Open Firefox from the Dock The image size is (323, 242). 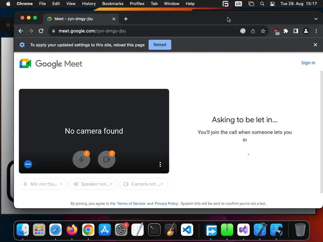(x=72, y=230)
